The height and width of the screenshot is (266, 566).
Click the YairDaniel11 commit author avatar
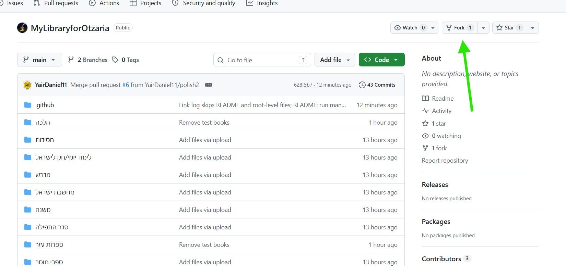[x=27, y=85]
